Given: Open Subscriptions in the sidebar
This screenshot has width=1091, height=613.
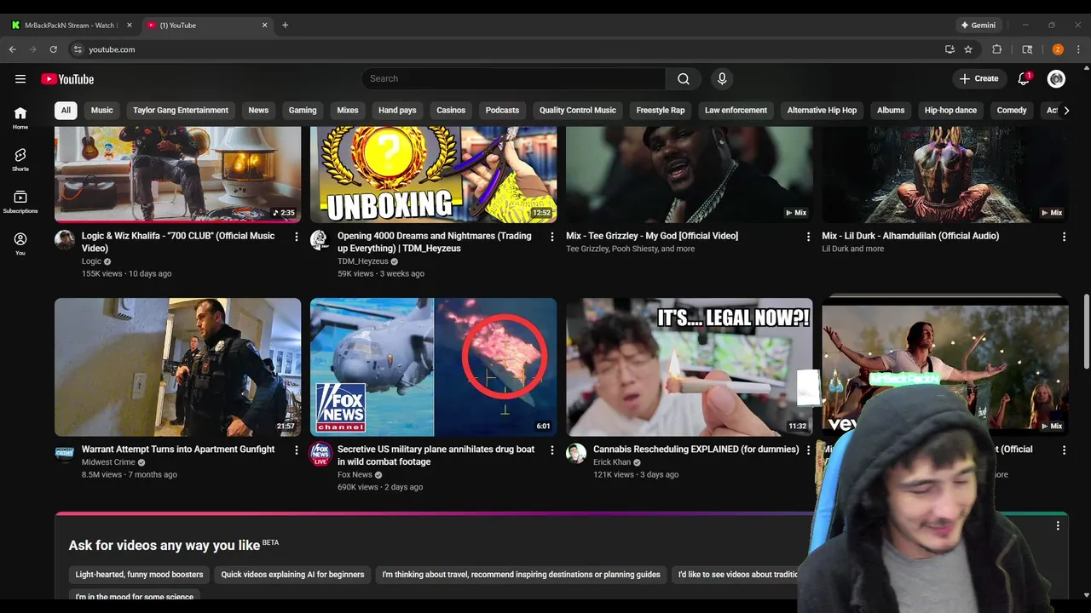Looking at the screenshot, I should (x=20, y=202).
